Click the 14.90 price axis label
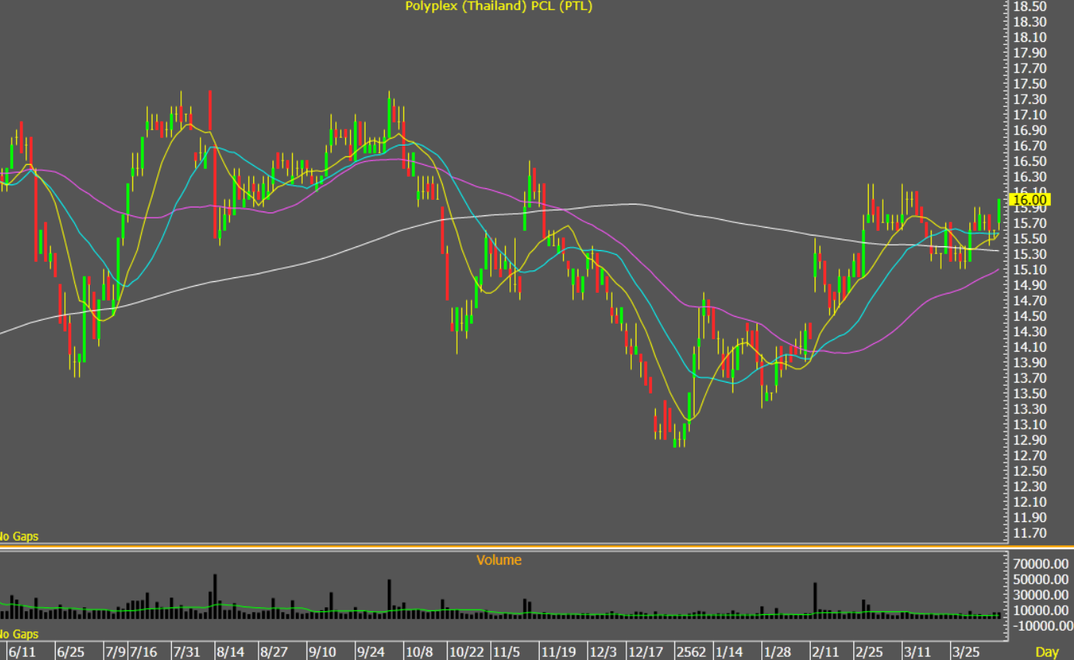The width and height of the screenshot is (1074, 660). (x=1030, y=285)
